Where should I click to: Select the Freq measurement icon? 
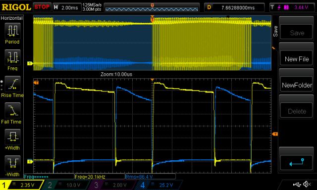(x=12, y=57)
